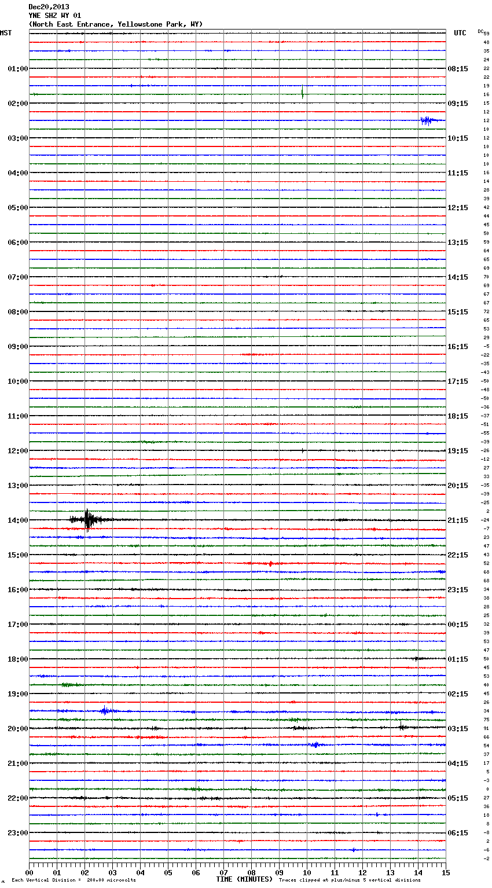Click the 14:15 UTC time label
Viewport: 492px width, 888px height.
458,277
